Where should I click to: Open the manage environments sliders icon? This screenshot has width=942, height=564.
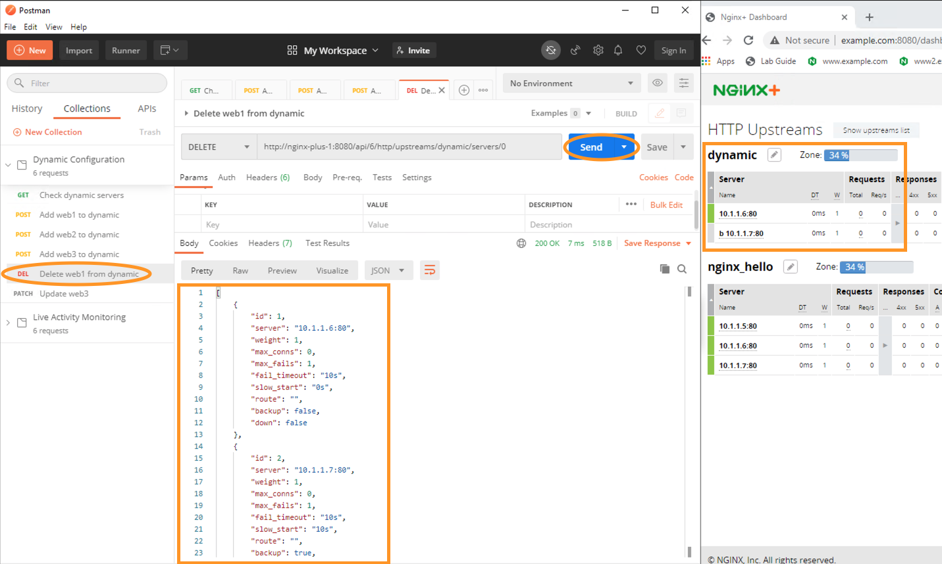[x=684, y=83]
